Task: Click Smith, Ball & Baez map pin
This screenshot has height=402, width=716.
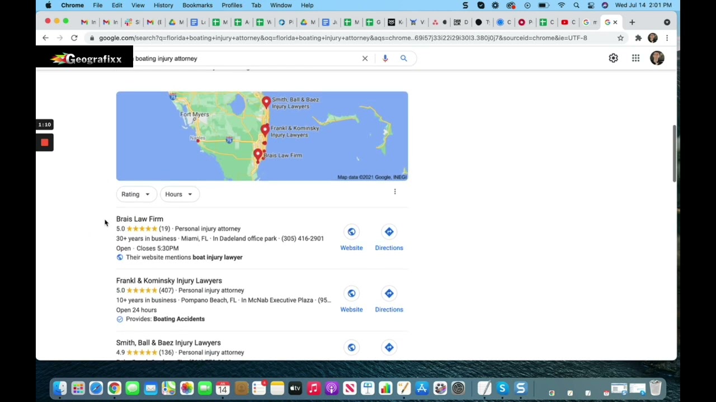Action: point(266,102)
